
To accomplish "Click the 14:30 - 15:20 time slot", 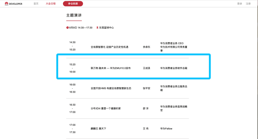I will (72, 46).
